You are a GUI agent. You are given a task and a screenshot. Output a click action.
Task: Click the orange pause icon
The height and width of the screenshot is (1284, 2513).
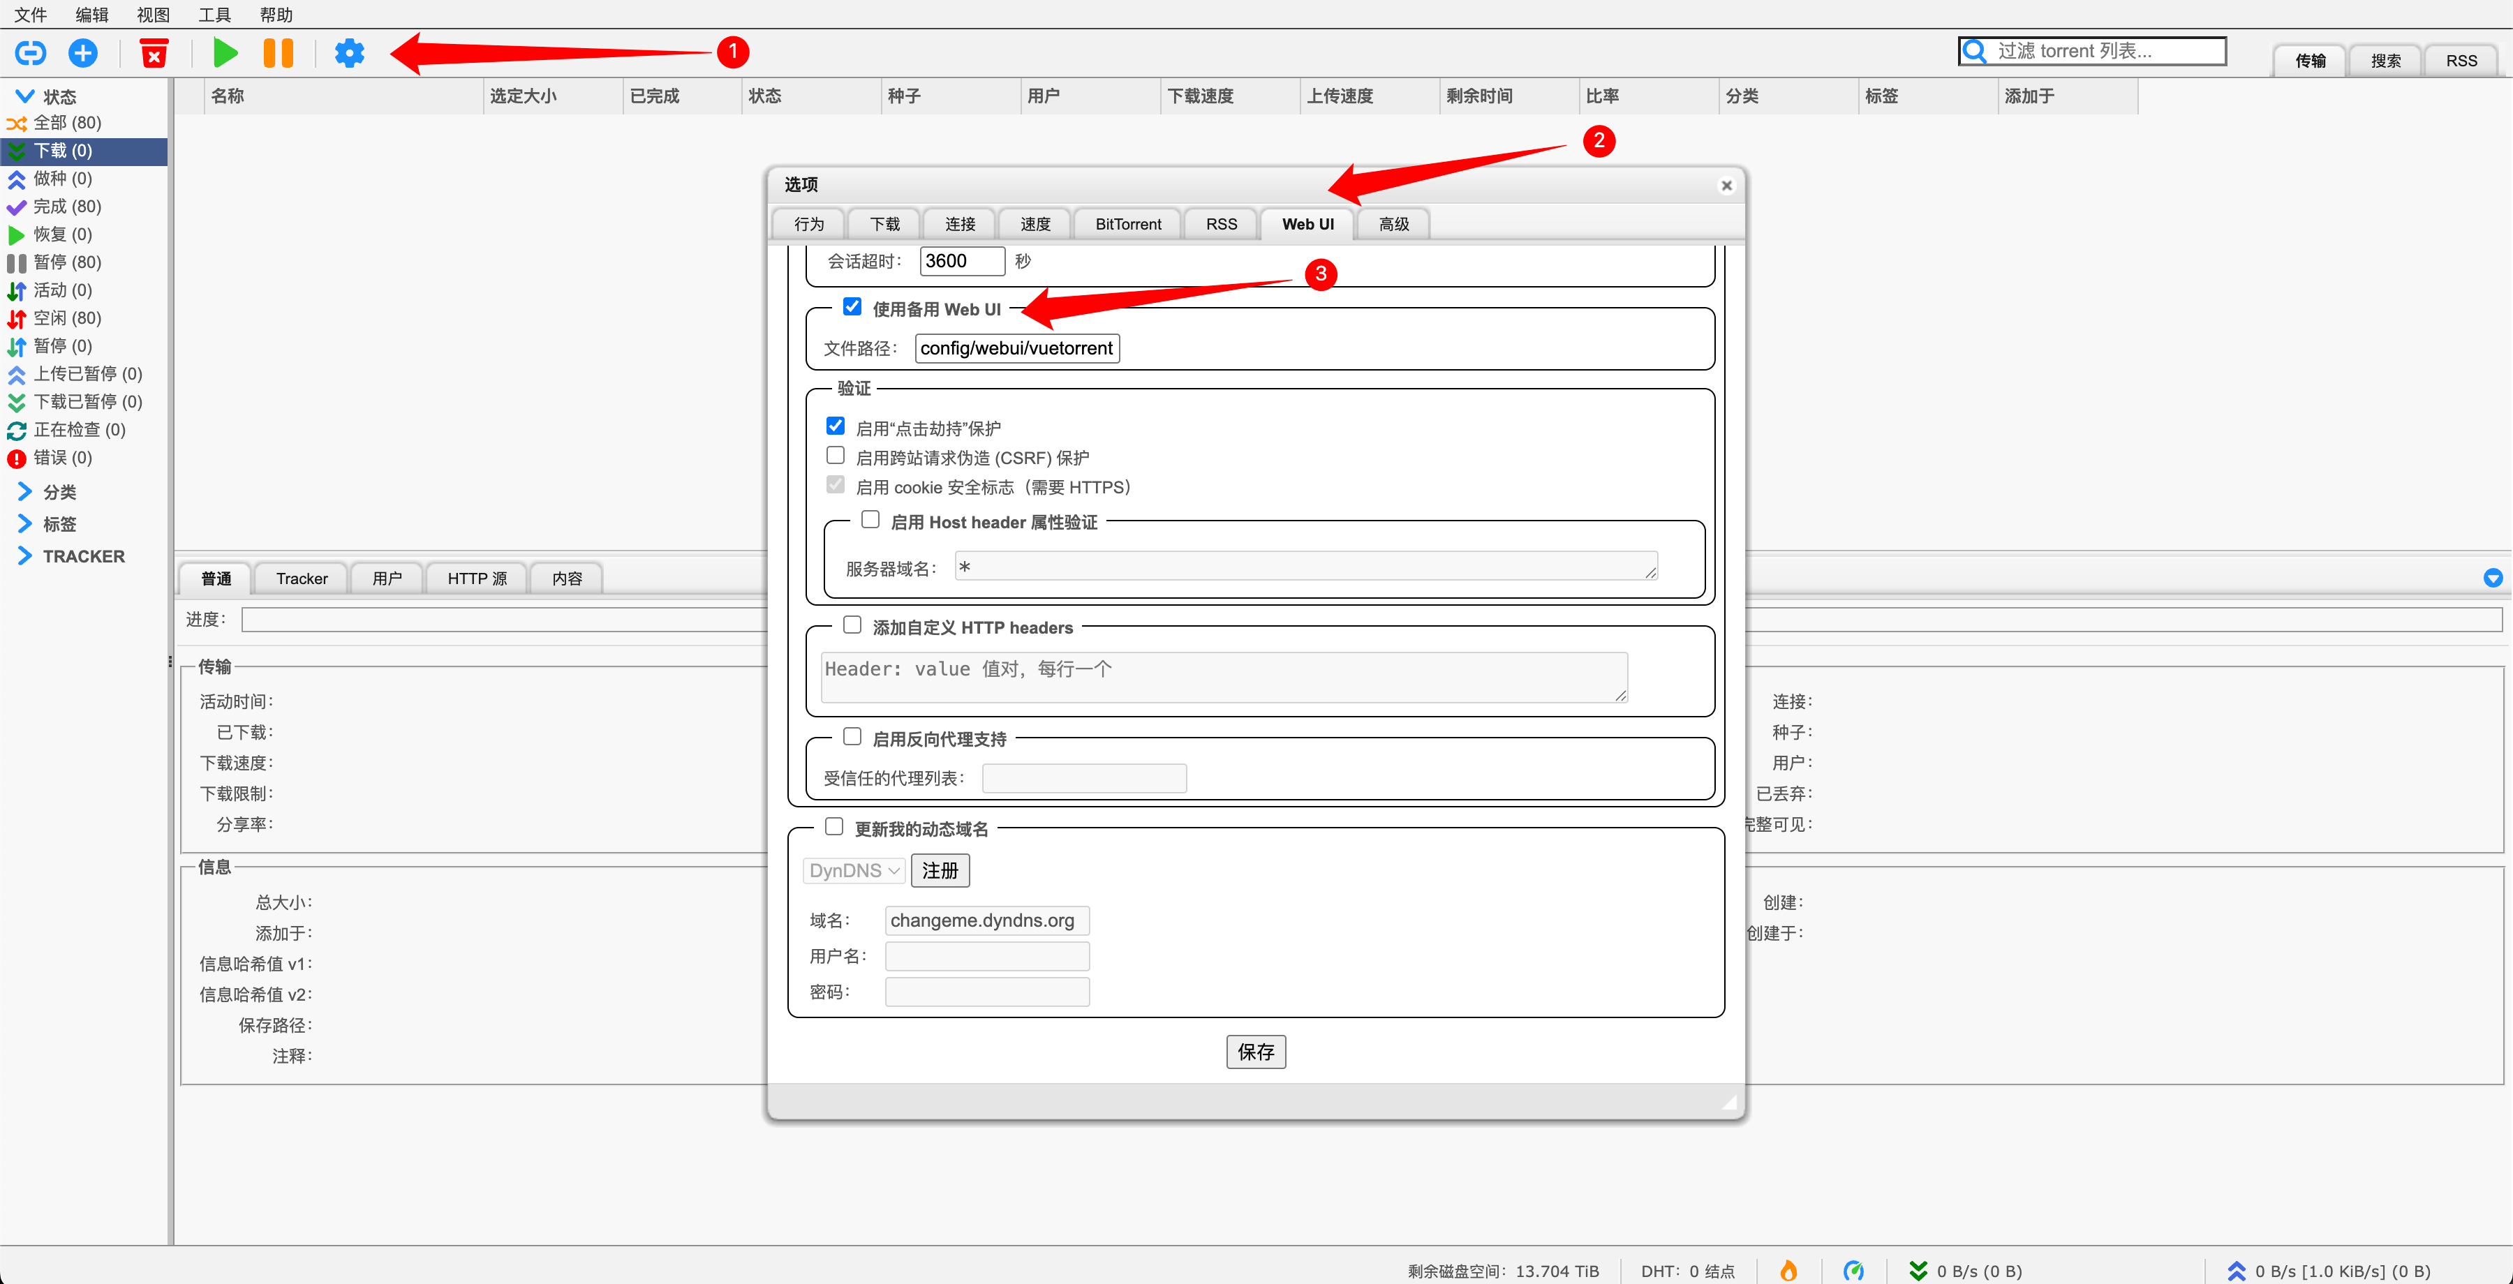click(x=278, y=52)
